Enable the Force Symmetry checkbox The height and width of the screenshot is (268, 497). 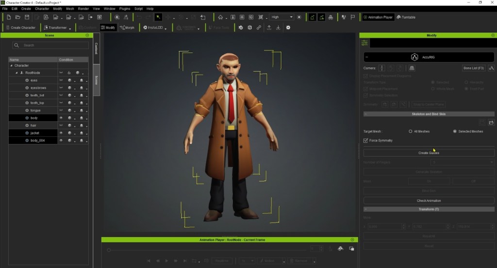(x=366, y=141)
